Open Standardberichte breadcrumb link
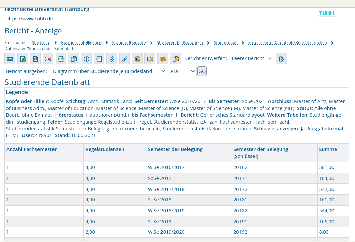Screen dimensions: 355x242 click(x=129, y=42)
